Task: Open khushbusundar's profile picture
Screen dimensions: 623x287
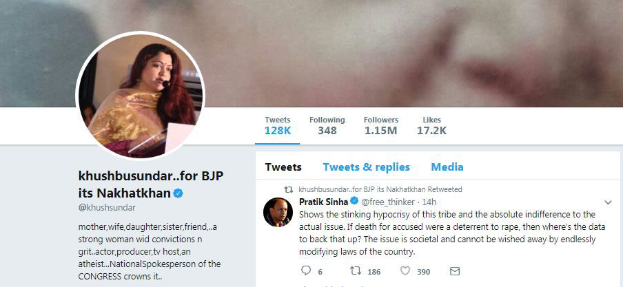Action: pyautogui.click(x=141, y=96)
